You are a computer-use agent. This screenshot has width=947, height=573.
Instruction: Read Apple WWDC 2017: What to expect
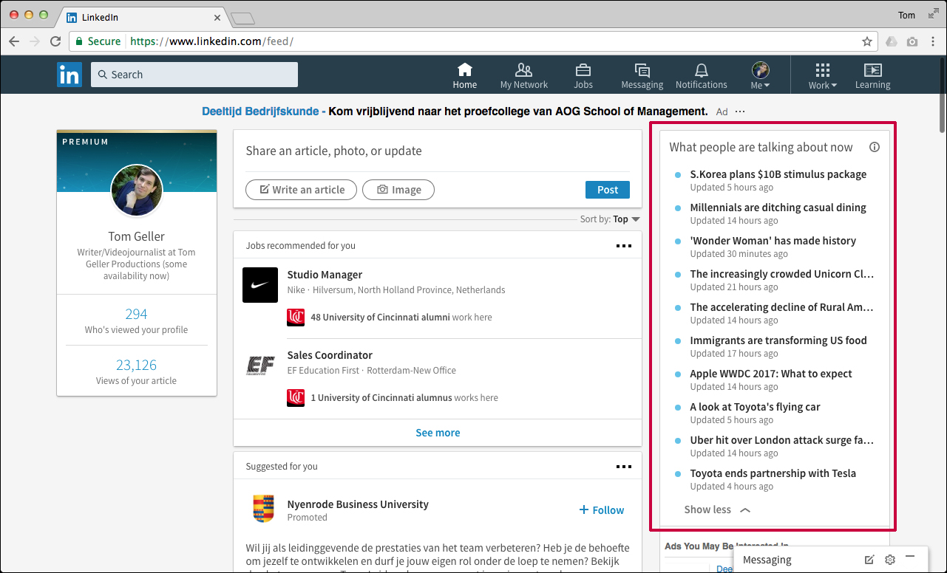click(771, 374)
